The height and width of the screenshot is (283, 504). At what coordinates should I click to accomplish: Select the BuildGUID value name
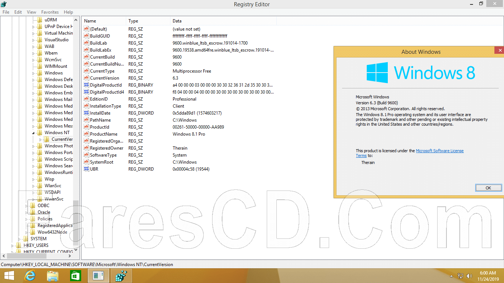(x=100, y=36)
